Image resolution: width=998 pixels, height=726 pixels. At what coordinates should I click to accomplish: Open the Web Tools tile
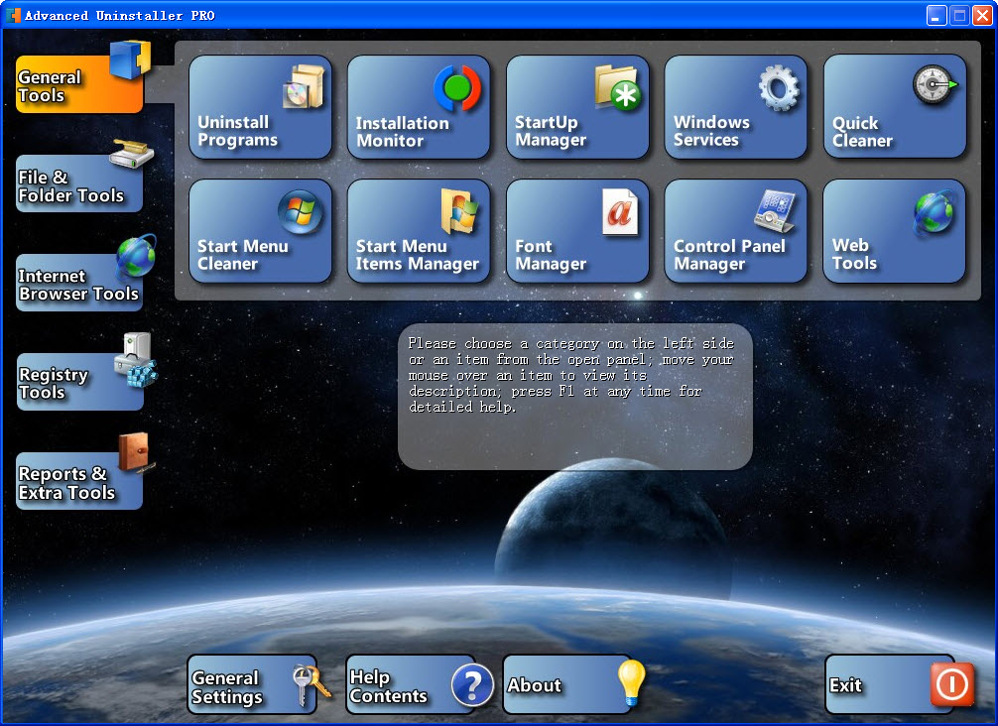coord(895,231)
